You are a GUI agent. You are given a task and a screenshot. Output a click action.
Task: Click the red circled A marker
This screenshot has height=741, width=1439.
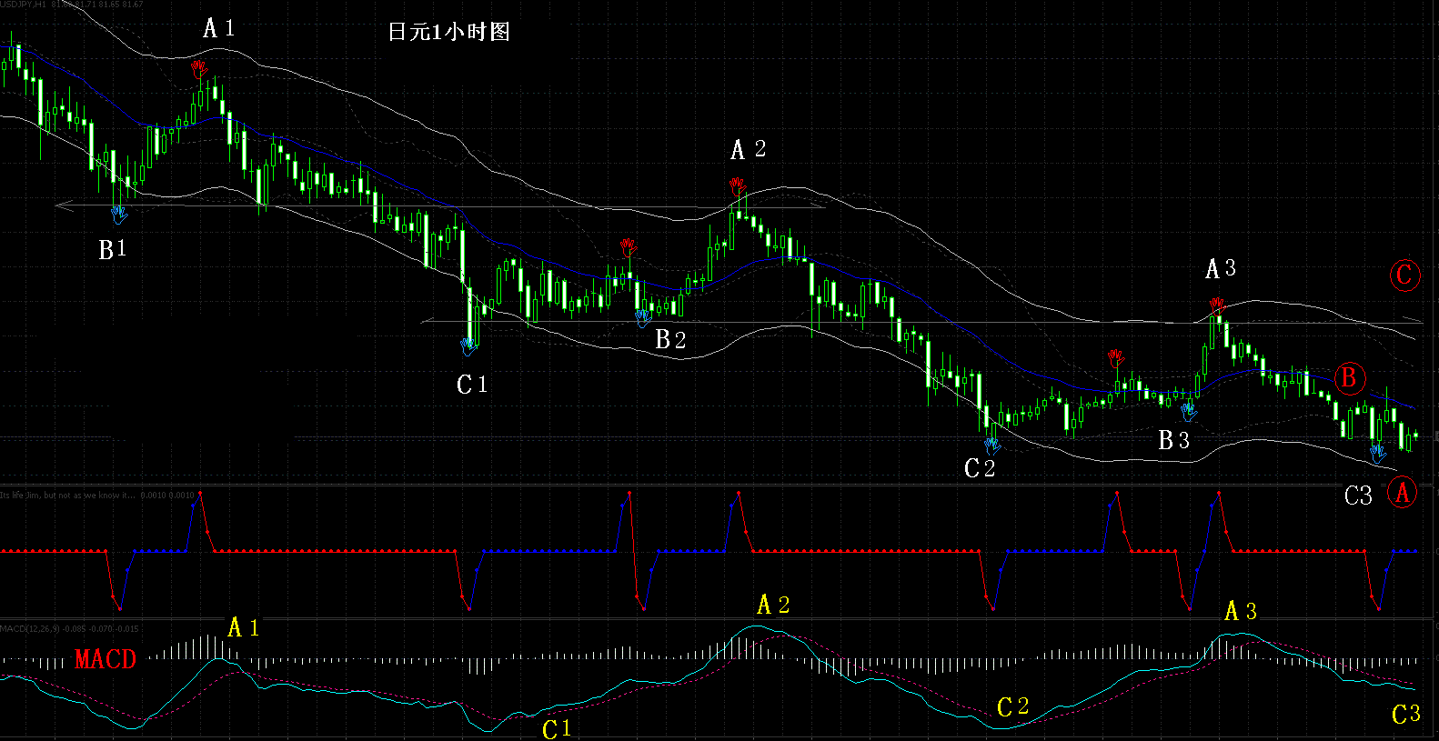click(1402, 493)
